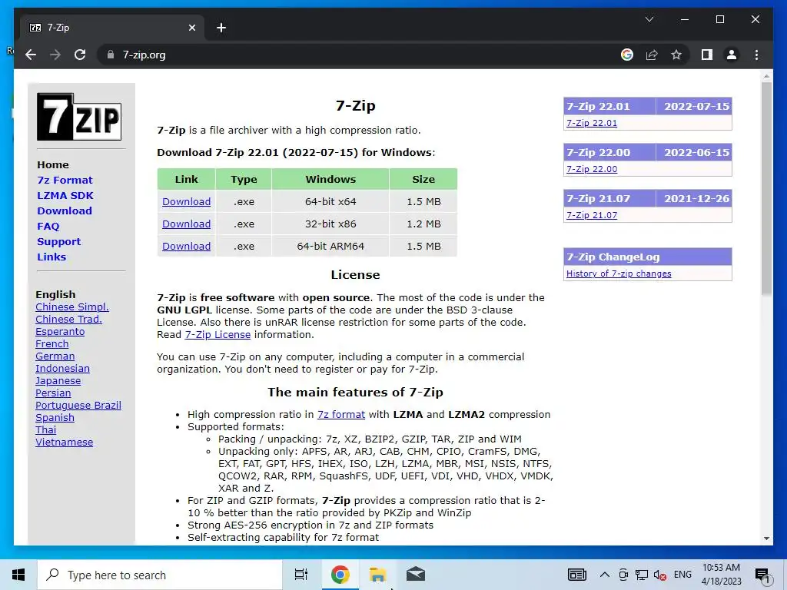Click the 7-Zip logo image

79,117
